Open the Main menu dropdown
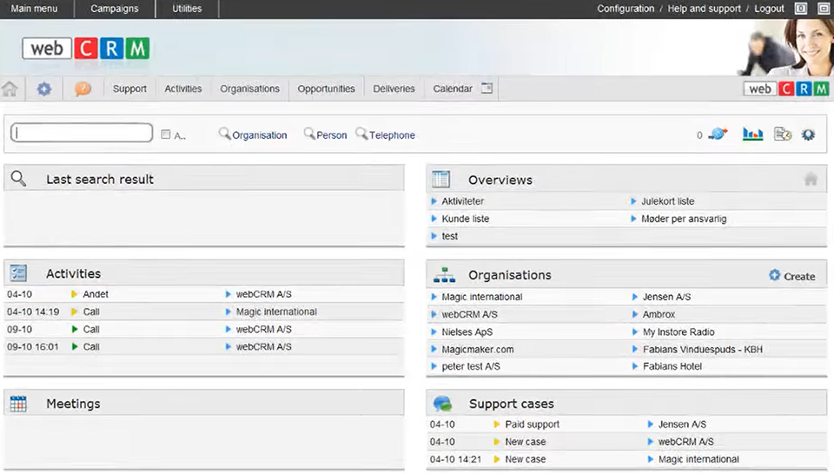The height and width of the screenshot is (473, 834). [34, 9]
